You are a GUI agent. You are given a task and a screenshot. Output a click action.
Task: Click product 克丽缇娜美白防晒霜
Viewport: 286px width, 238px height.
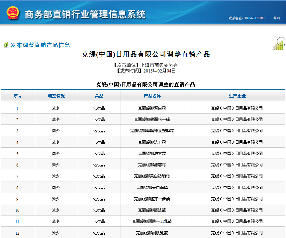pos(152,176)
